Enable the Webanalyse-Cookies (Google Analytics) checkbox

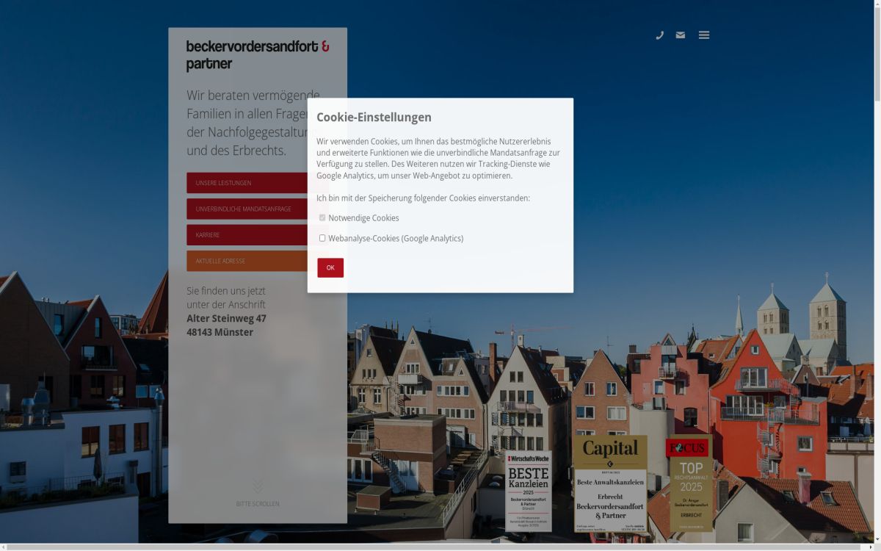pyautogui.click(x=322, y=237)
